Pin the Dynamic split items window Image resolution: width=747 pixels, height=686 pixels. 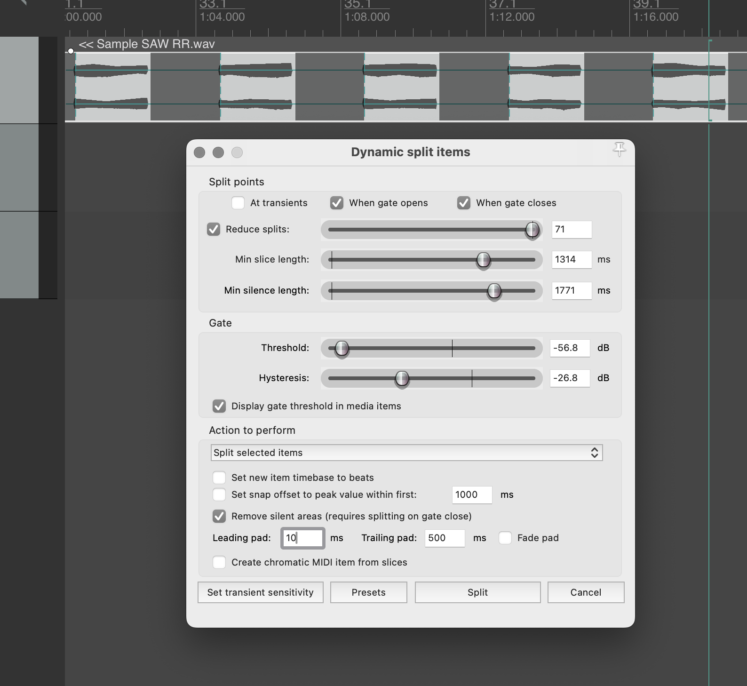[x=620, y=150]
